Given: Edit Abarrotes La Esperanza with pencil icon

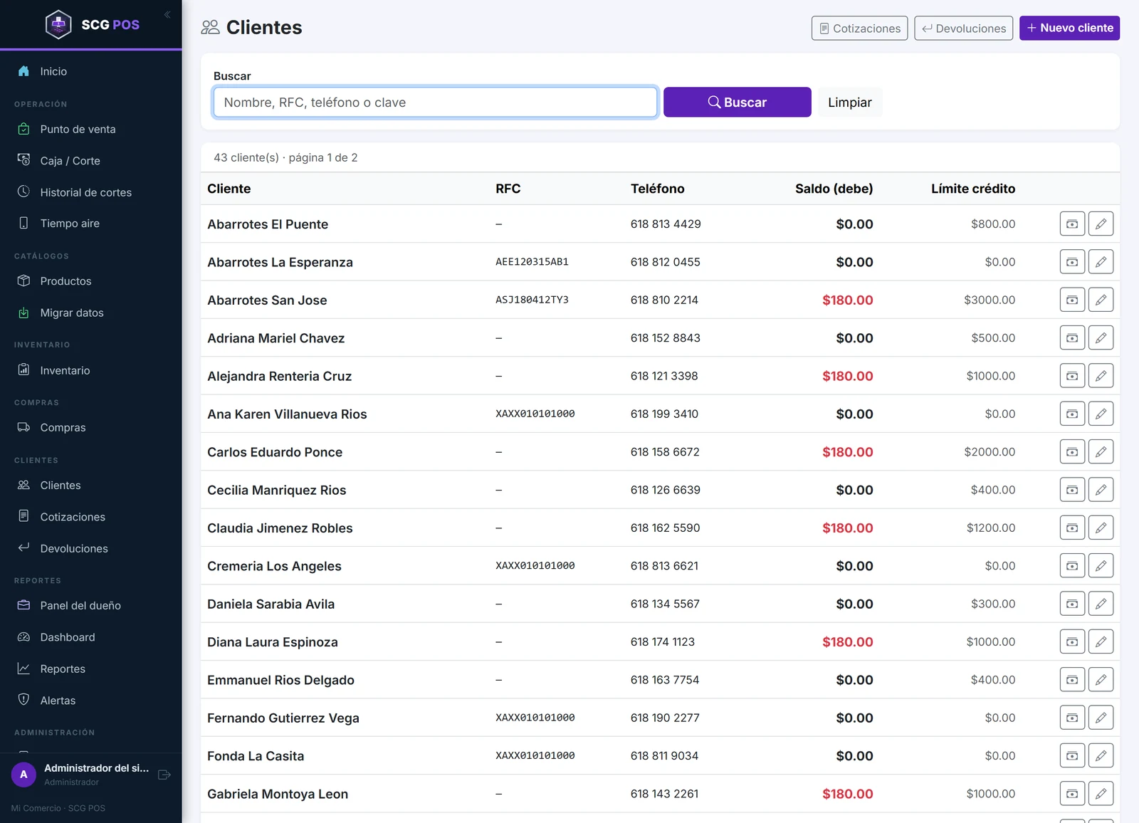Looking at the screenshot, I should click(1101, 262).
